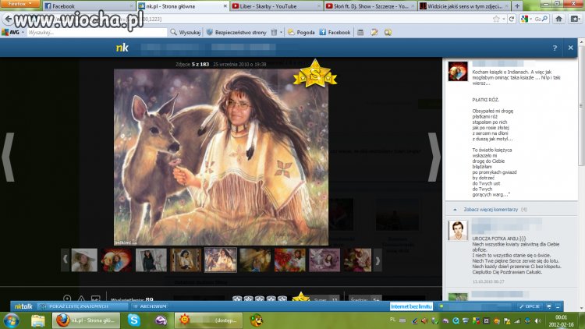This screenshot has width=585, height=329.
Task: Click the PL language indicator in the tray
Action: pyautogui.click(x=392, y=320)
